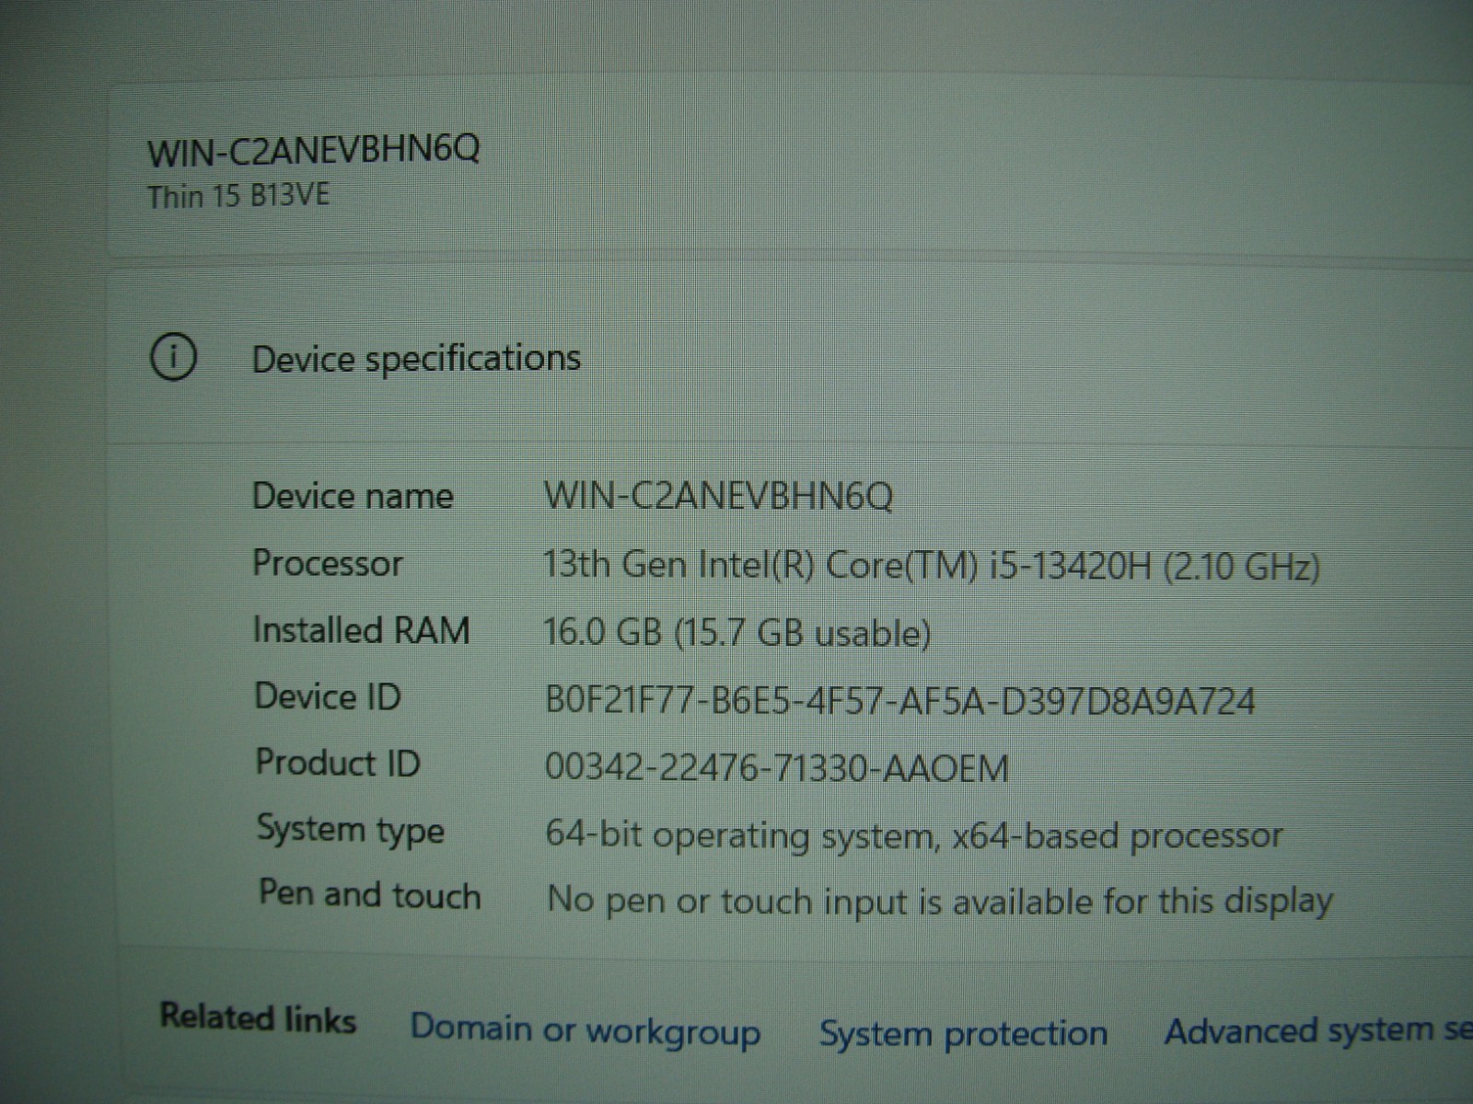Click the info icon beside Device specifications
Screen dimensions: 1473x1104
coord(173,356)
